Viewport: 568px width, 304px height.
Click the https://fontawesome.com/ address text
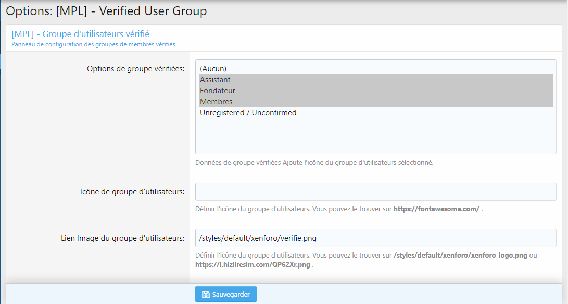pos(436,209)
